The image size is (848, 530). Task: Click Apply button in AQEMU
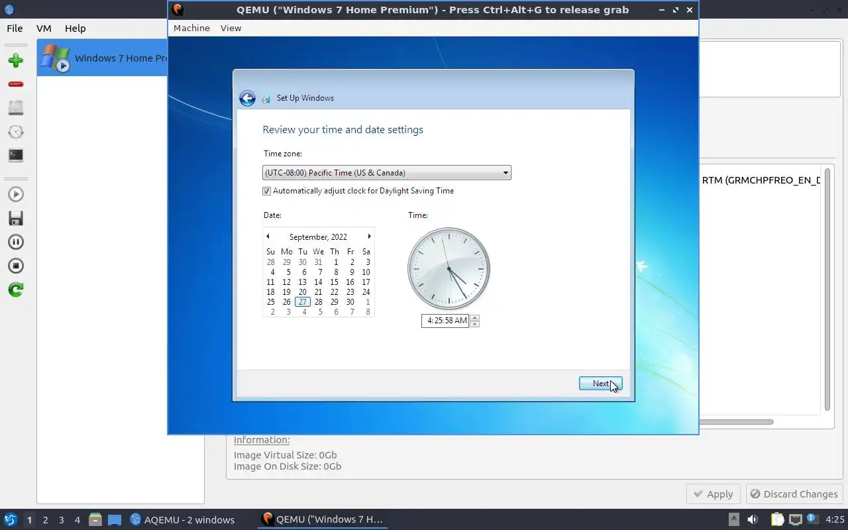[714, 494]
